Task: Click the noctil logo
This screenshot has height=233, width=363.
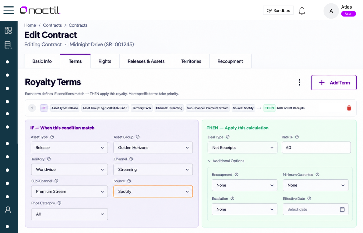Action: click(x=40, y=10)
